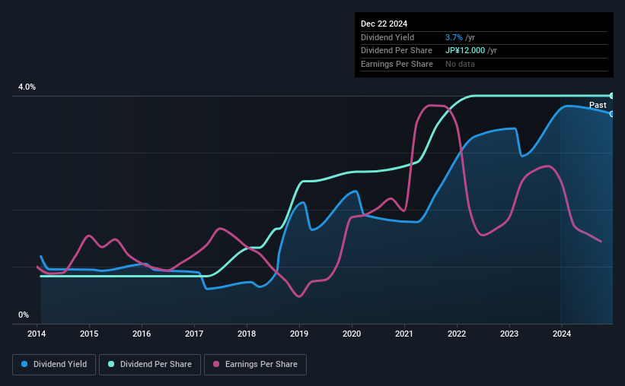Select the 2019 x-axis label

click(x=299, y=334)
